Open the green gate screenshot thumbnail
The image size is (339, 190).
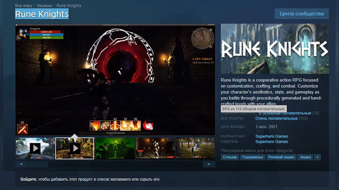pos(115,148)
